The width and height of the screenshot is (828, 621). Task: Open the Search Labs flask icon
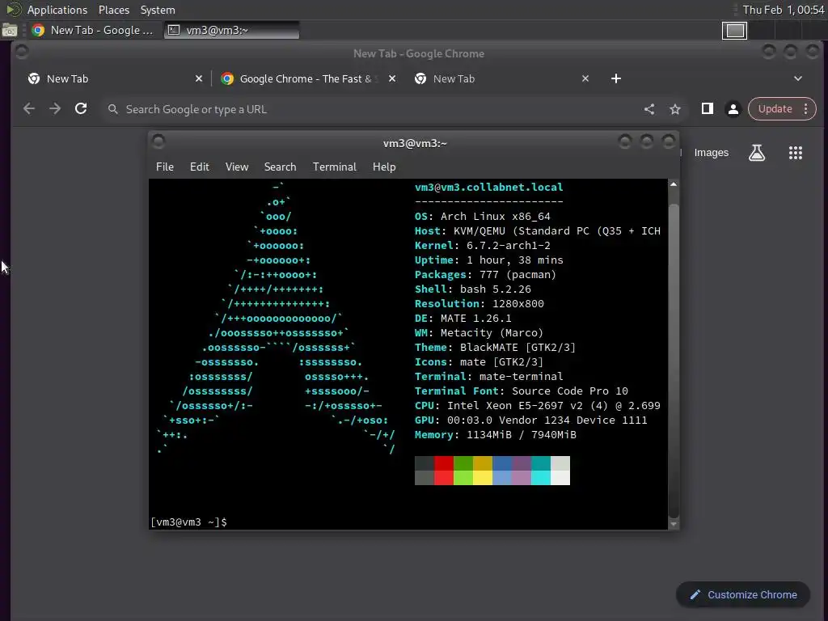(757, 153)
